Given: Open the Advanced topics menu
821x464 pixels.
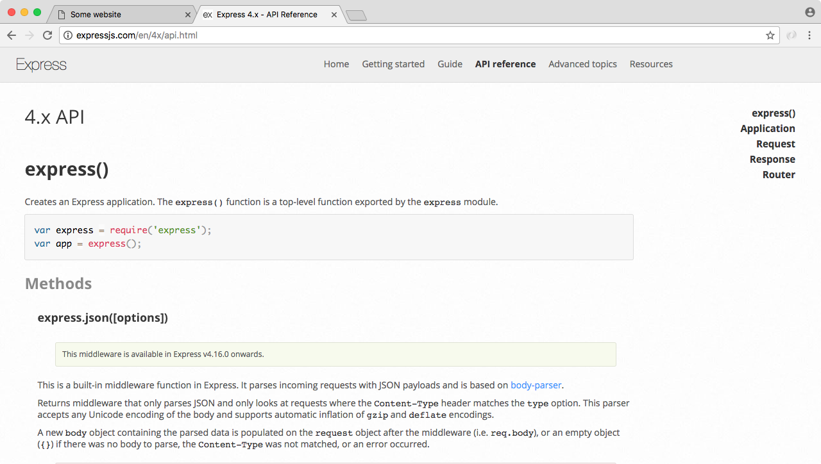Looking at the screenshot, I should [582, 64].
